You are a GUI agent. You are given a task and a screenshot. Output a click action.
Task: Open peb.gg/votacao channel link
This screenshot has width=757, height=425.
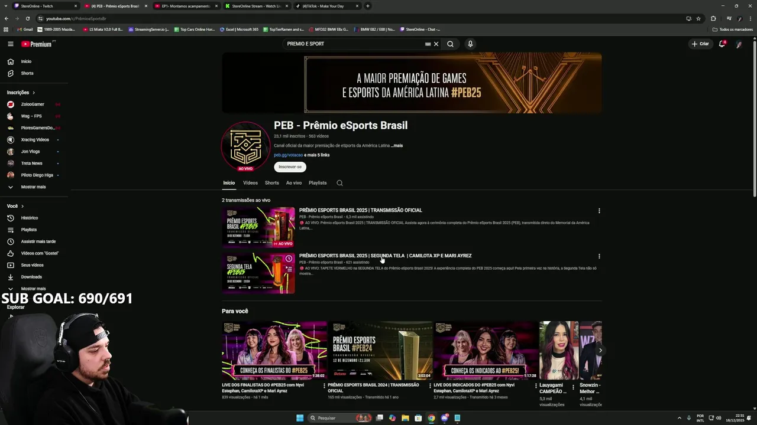coord(288,155)
